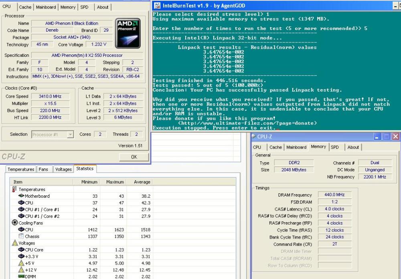This screenshot has width=401, height=279.
Task: Click the CPU Core voltage icon
Action: 21,249
